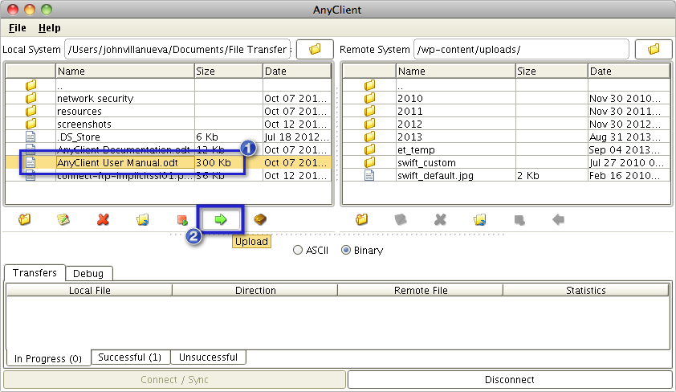
Task: Click the Statistics column header
Action: (x=586, y=290)
